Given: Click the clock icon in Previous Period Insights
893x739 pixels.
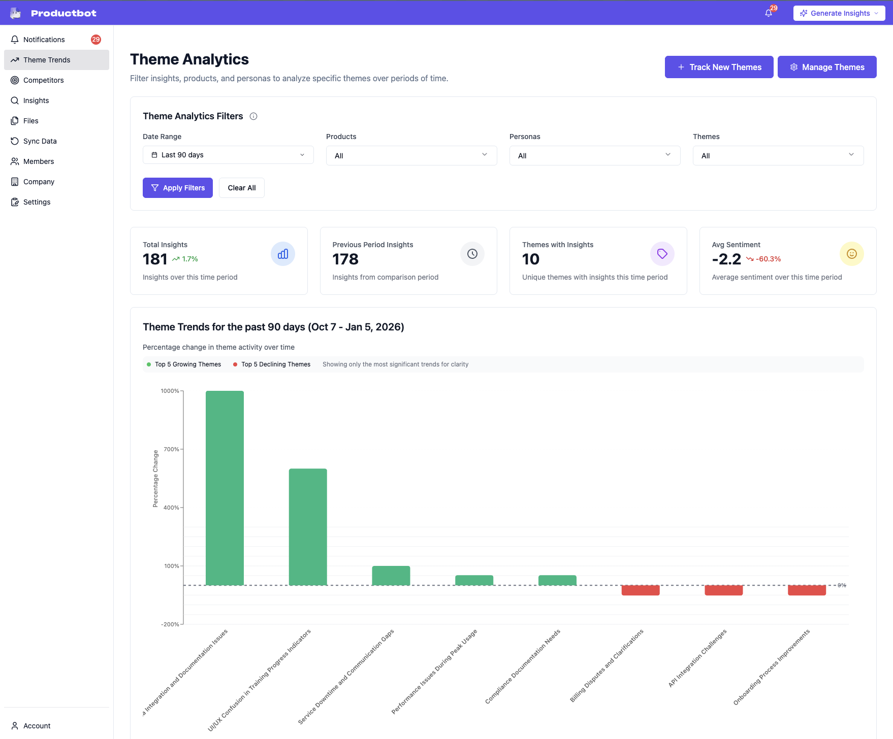Looking at the screenshot, I should 472,254.
